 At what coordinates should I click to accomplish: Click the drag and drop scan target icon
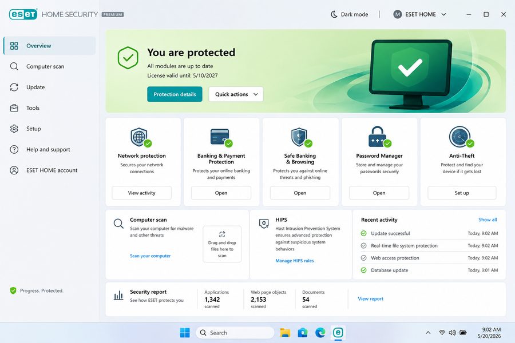click(222, 234)
